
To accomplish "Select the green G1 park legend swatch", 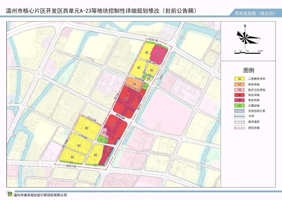I will pos(239,106).
